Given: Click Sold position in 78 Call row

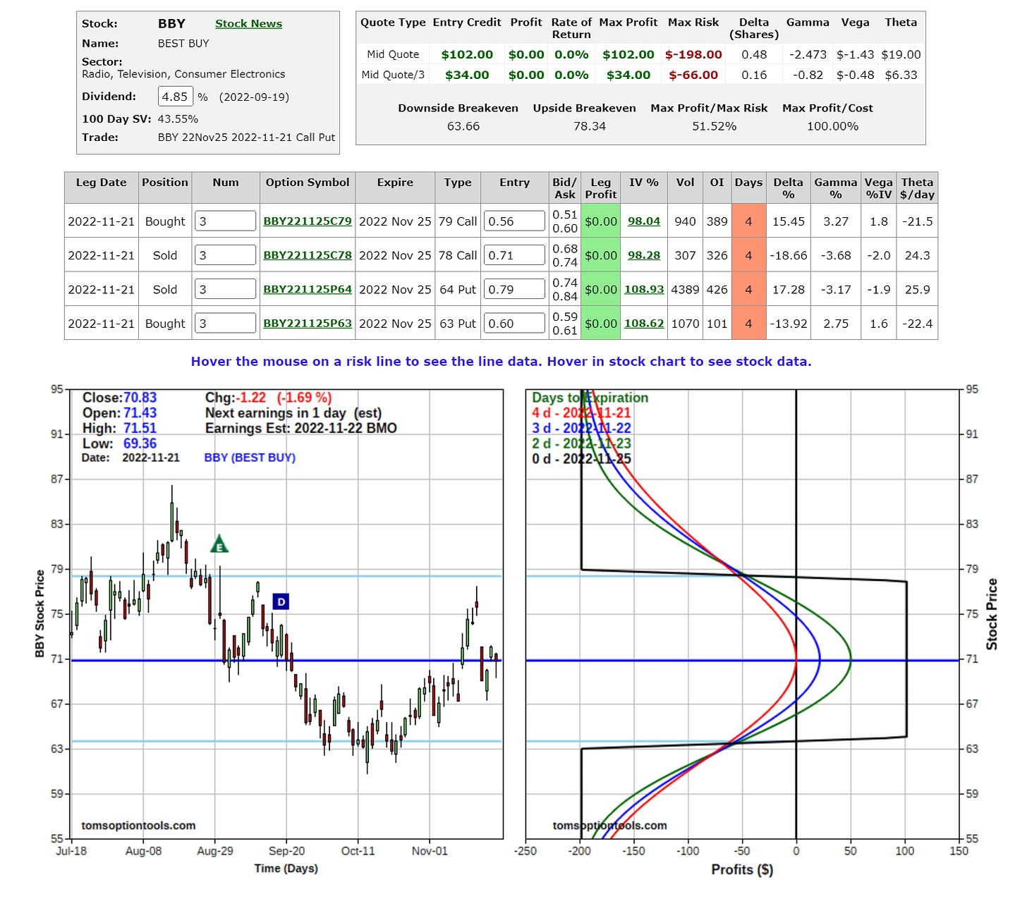Looking at the screenshot, I should tap(165, 255).
